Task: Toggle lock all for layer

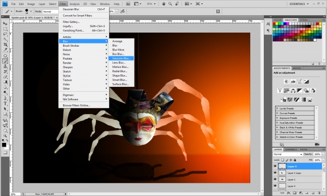Action: [295, 160]
